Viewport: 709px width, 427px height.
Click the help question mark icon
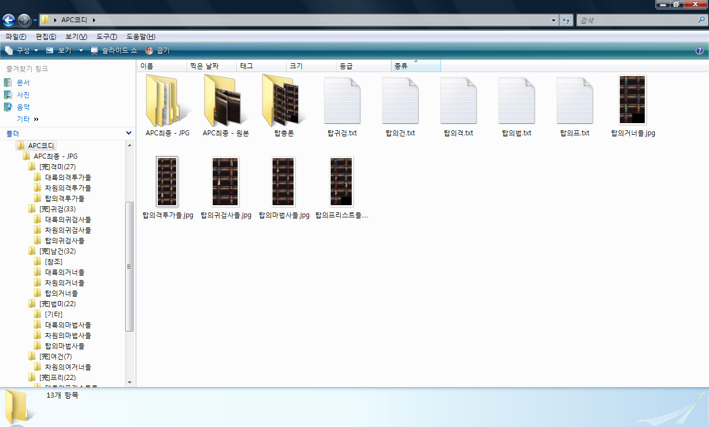click(699, 50)
